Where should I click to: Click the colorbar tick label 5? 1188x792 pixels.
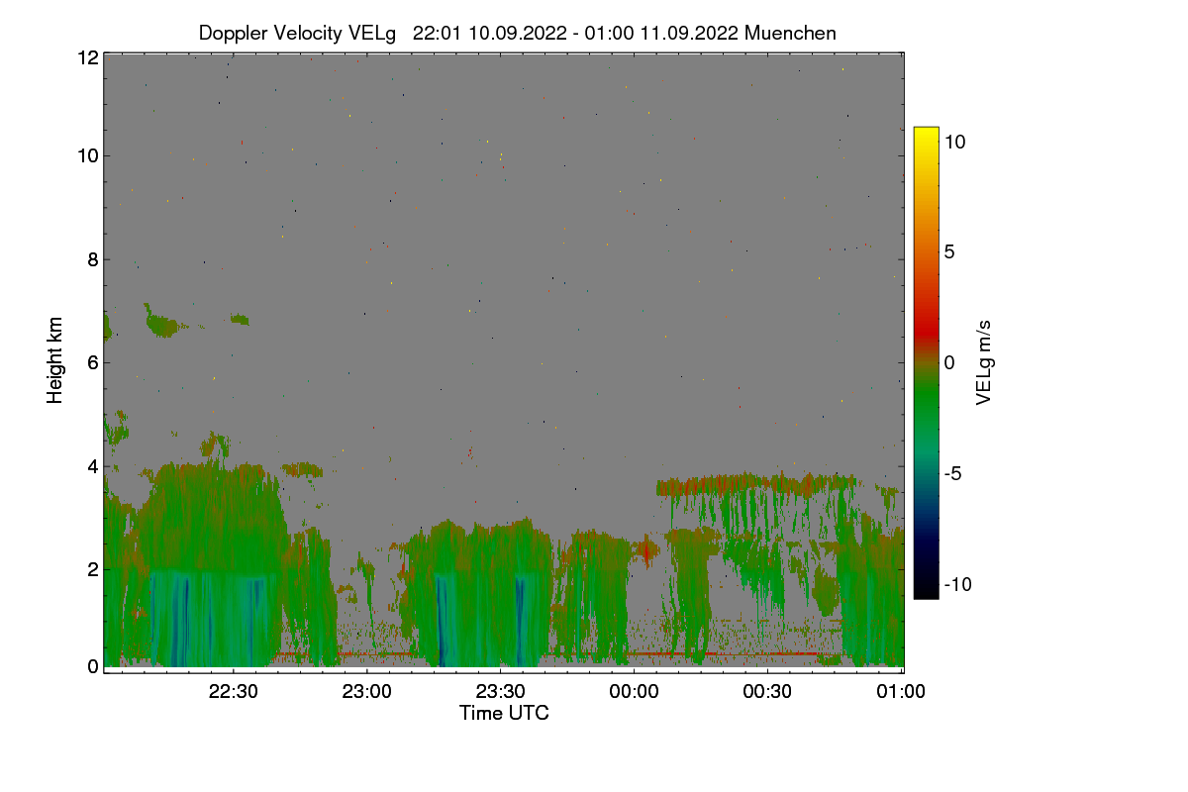[948, 251]
